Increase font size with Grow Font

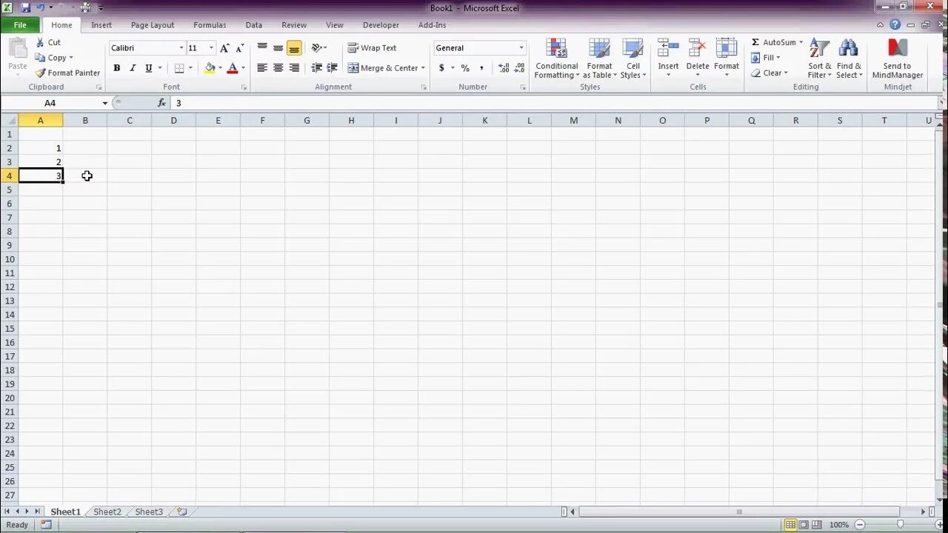225,48
